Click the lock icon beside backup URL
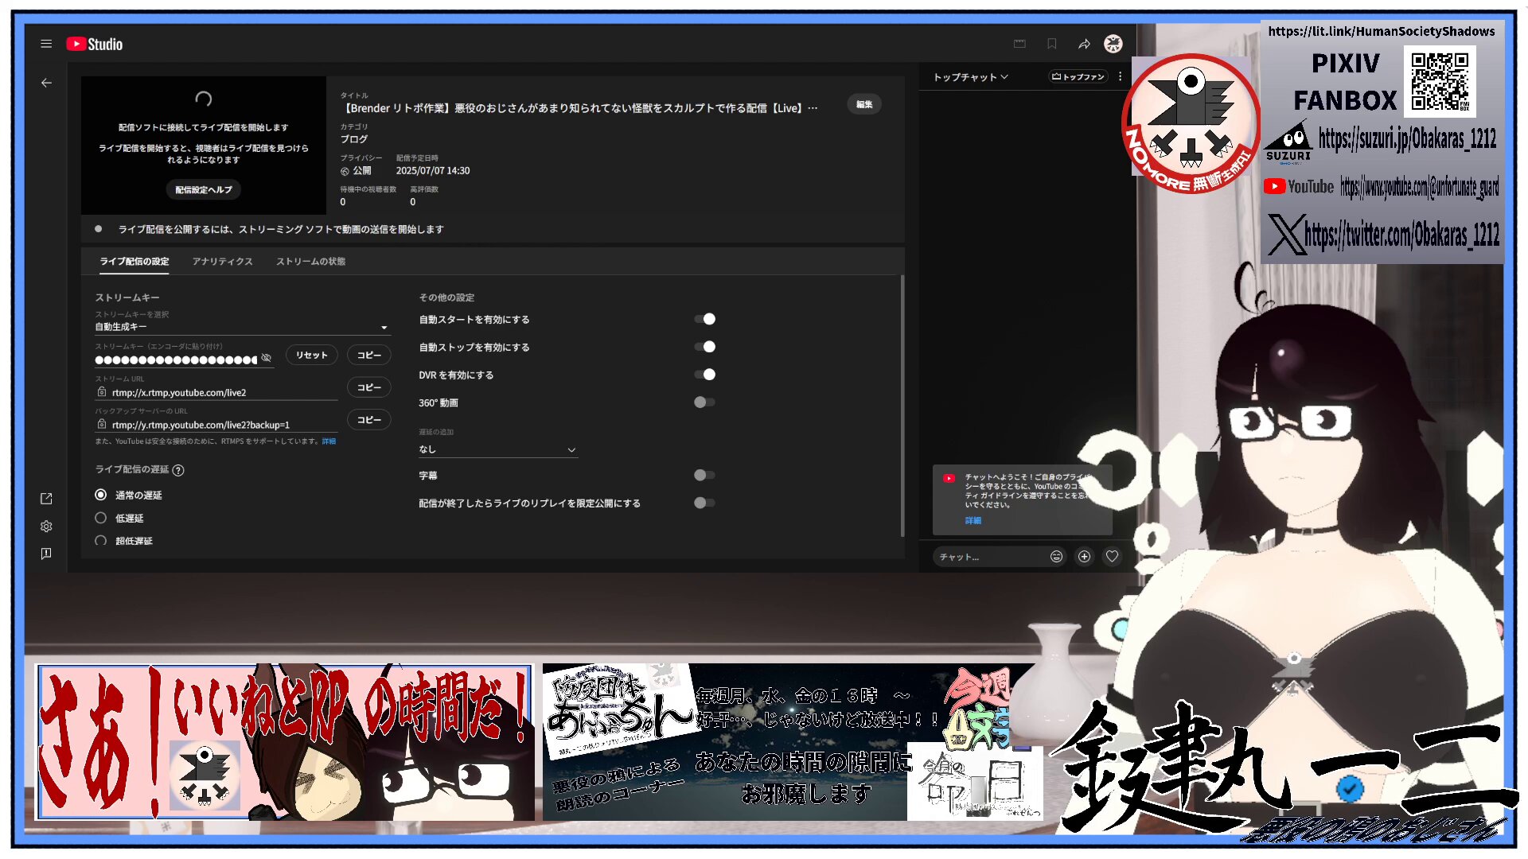 (102, 425)
